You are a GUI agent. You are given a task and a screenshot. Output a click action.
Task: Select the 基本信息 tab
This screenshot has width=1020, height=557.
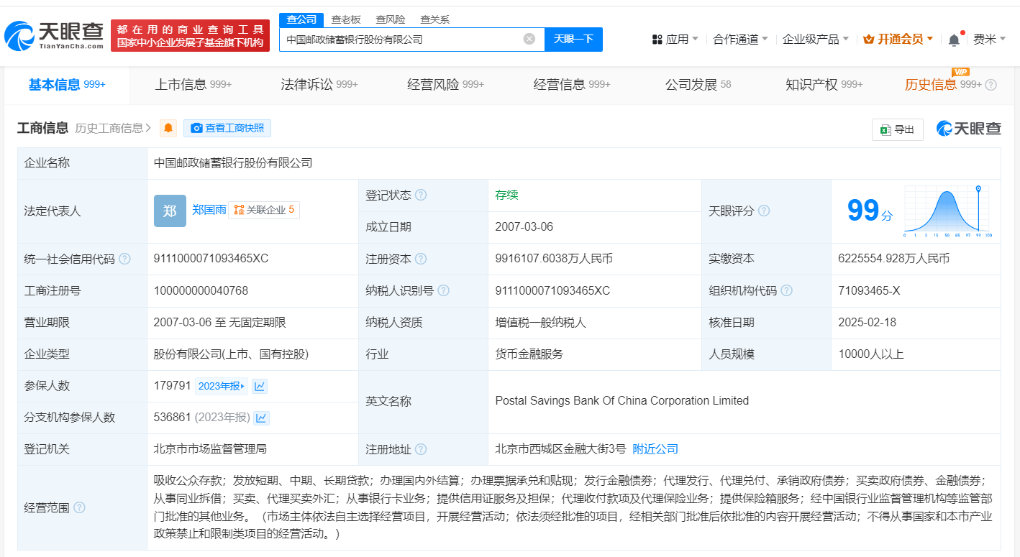67,85
